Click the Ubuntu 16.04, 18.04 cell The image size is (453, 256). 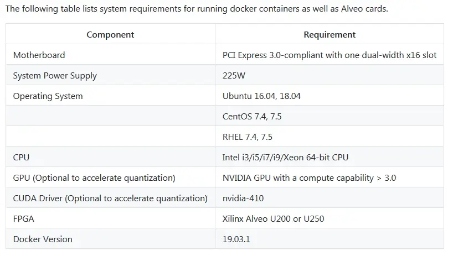point(261,96)
